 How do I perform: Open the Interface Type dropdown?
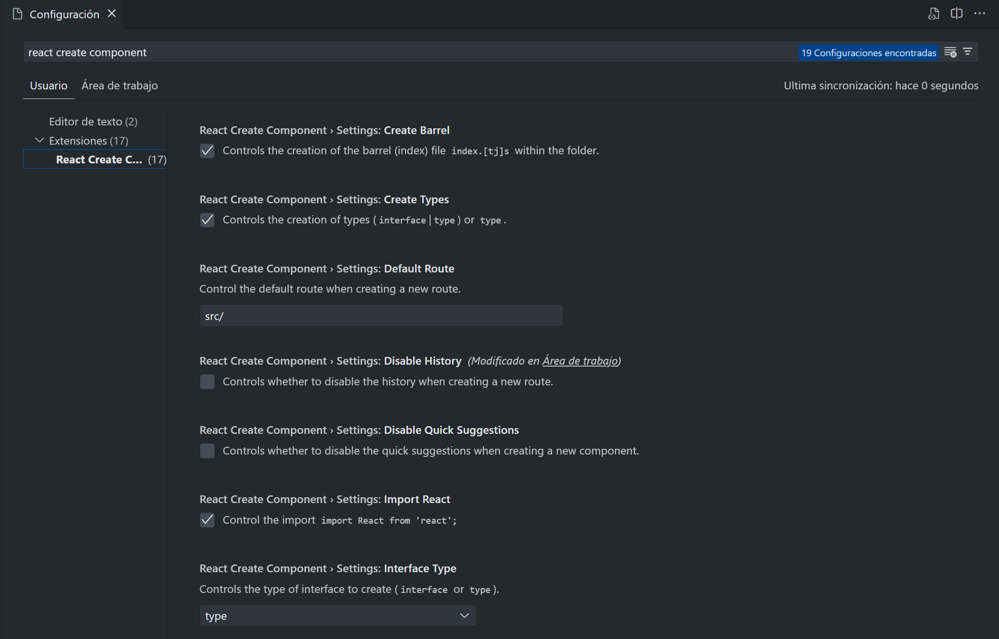pos(338,615)
